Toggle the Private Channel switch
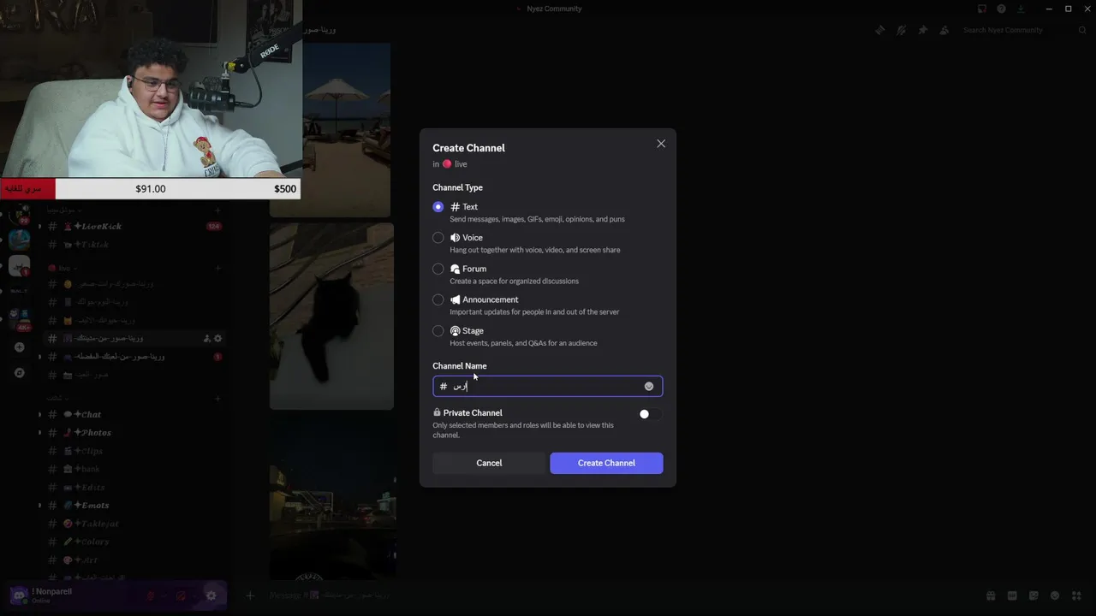This screenshot has height=616, width=1096. (x=650, y=414)
